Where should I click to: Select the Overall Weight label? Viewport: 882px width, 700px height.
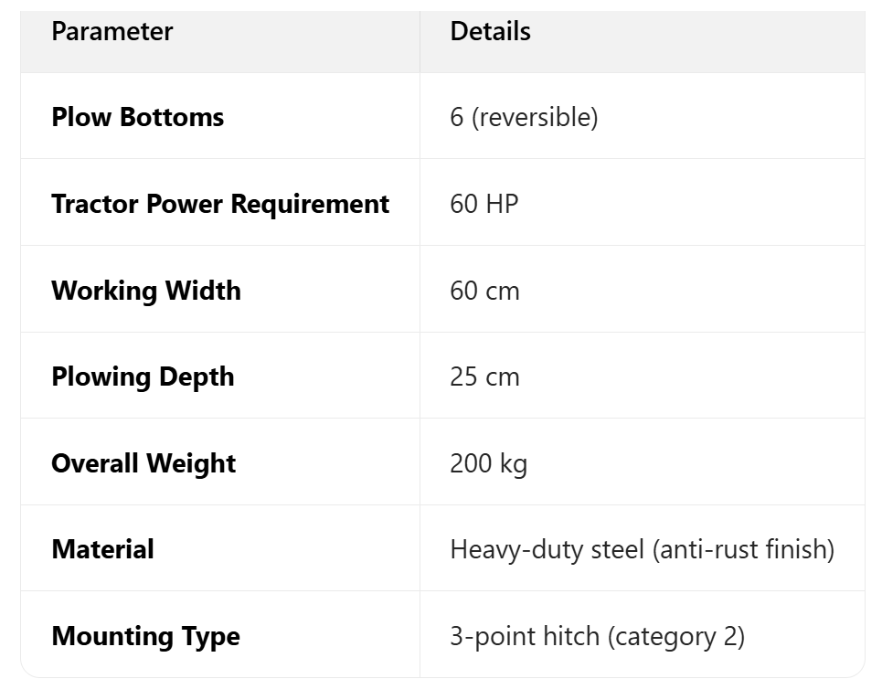click(x=143, y=463)
